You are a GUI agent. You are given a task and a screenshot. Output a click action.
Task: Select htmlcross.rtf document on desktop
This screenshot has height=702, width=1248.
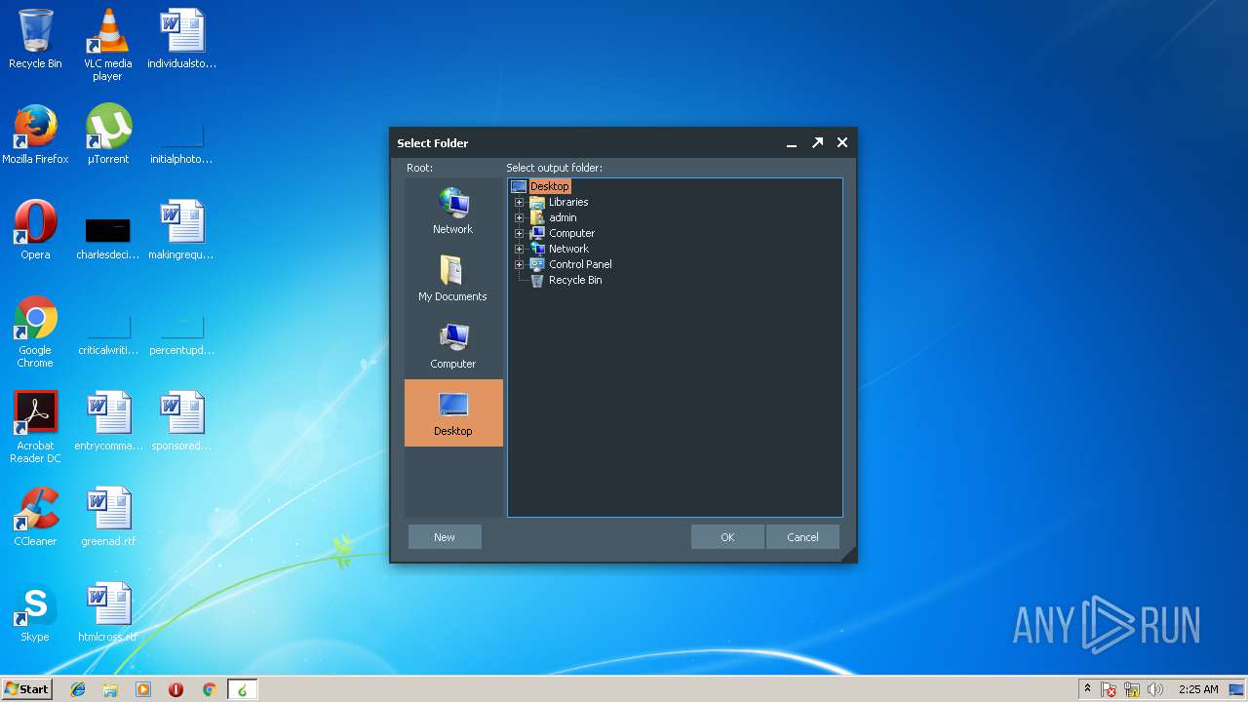pyautogui.click(x=107, y=612)
